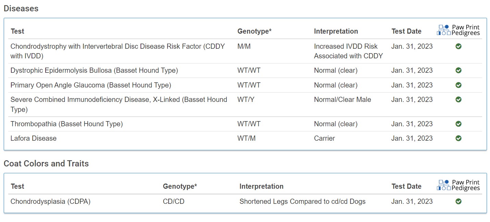Click the Interpretation header in Diseases table

tap(336, 31)
